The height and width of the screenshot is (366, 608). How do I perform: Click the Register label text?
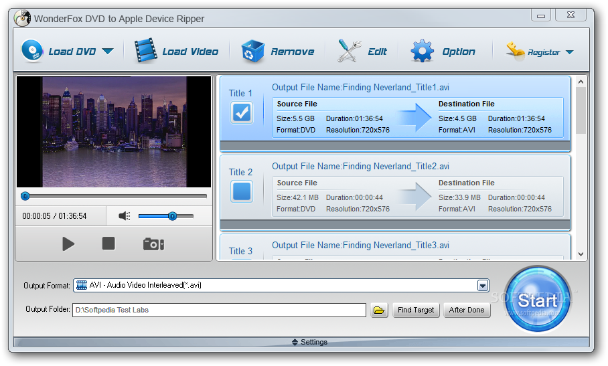pos(544,52)
